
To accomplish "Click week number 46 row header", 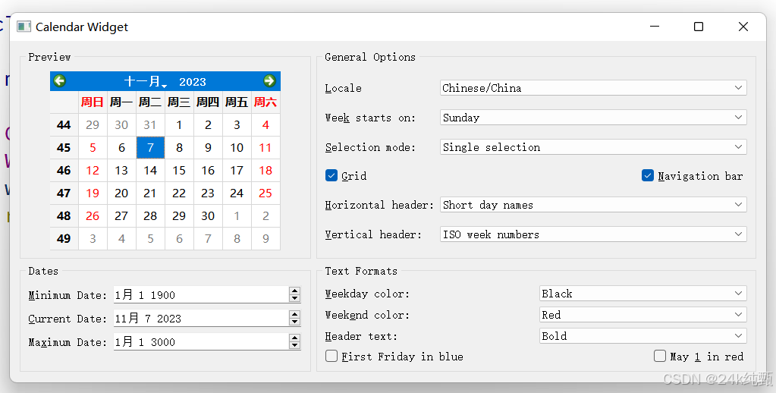I will point(64,170).
